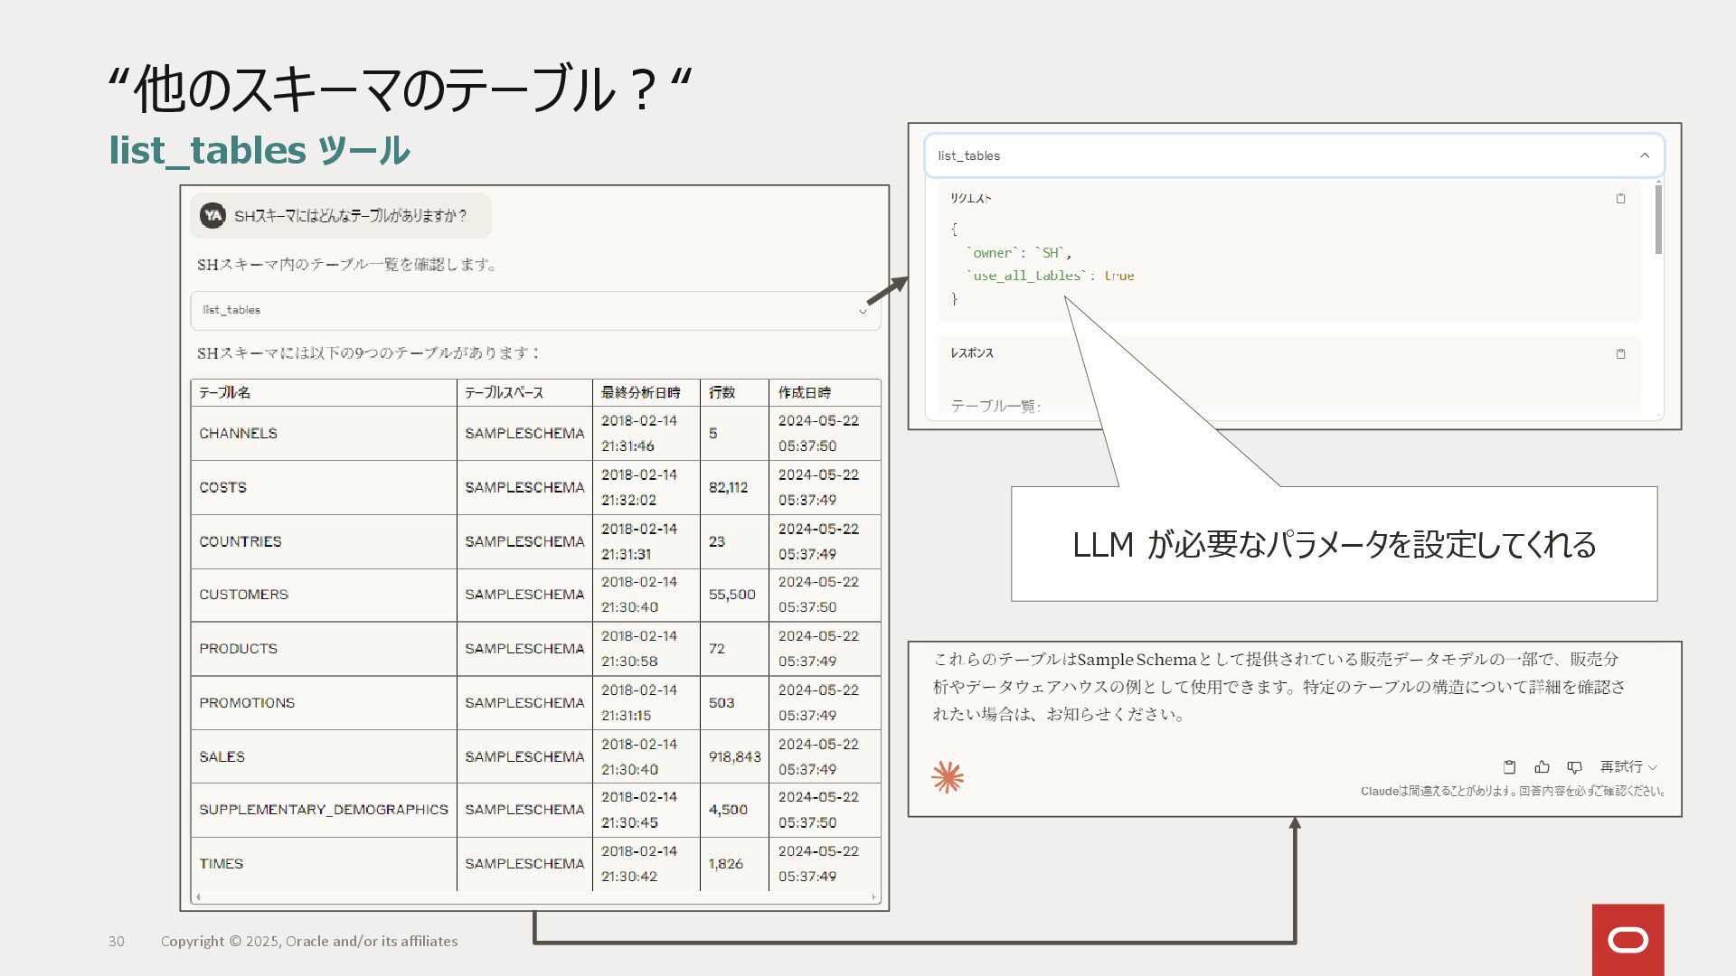Copy the レスポンス block contents

(x=1620, y=354)
